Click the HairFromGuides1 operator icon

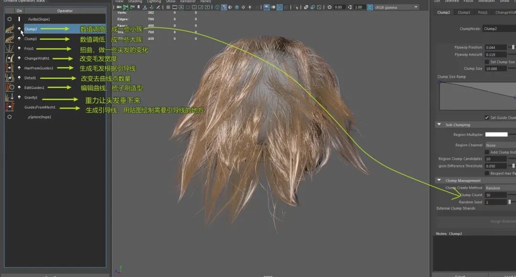click(x=9, y=68)
